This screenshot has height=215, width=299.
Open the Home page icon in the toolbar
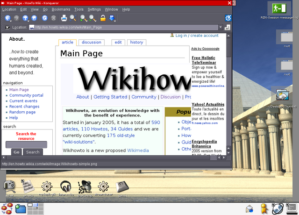point(34,18)
